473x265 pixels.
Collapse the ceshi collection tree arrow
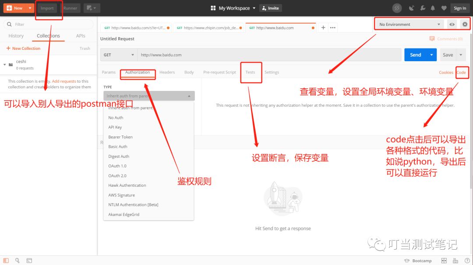[x=4, y=64]
